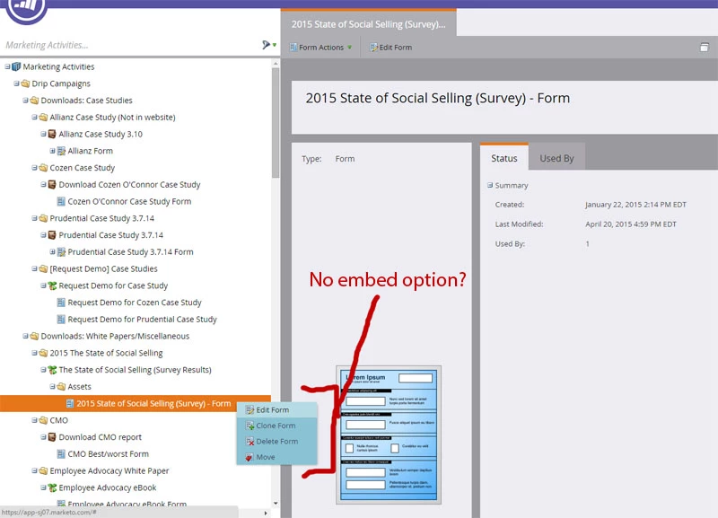718x518 pixels.
Task: Click the Cozen O'Connor Case Study Form icon
Action: [61, 201]
